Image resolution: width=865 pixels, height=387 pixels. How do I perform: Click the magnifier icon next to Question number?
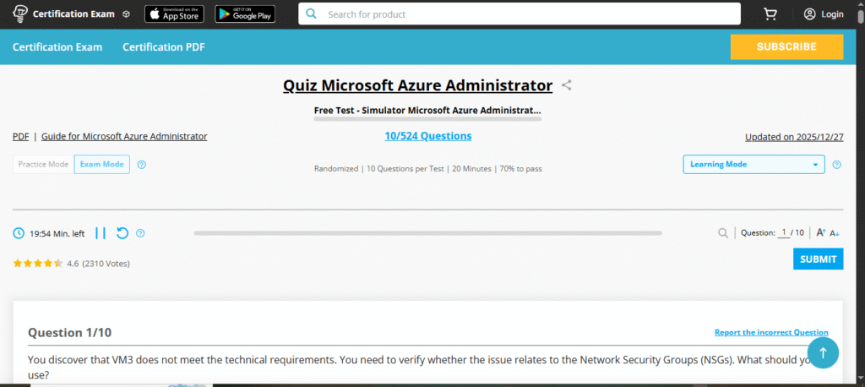click(723, 233)
